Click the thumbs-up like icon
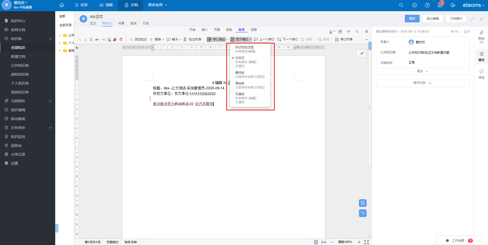 tap(466, 32)
